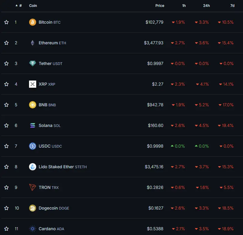Open the Solana SOL coin page
243x235 pixels.
[49, 125]
